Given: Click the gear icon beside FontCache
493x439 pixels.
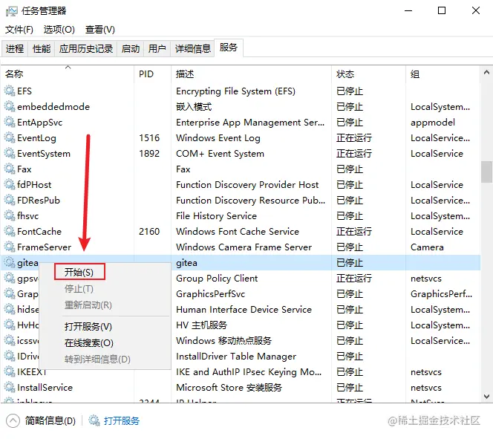Looking at the screenshot, I should [10, 232].
